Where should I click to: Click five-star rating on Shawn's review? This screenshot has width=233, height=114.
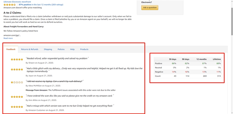click(17, 59)
